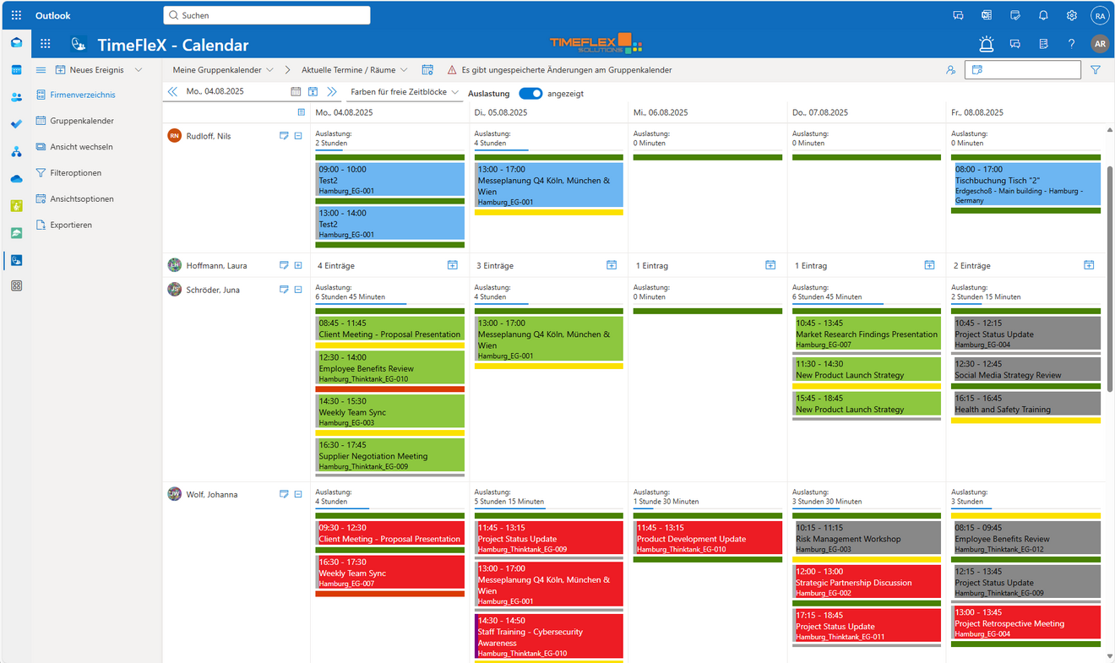This screenshot has width=1115, height=663.
Task: Click the Suchen search box
Action: click(x=267, y=15)
